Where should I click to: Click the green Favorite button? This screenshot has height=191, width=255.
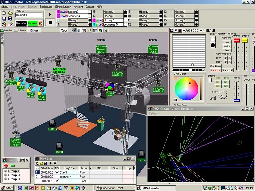point(33,23)
